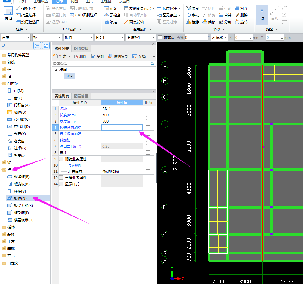
Task: Toggle the 旋转点 checkbox
Action: (x=160, y=38)
